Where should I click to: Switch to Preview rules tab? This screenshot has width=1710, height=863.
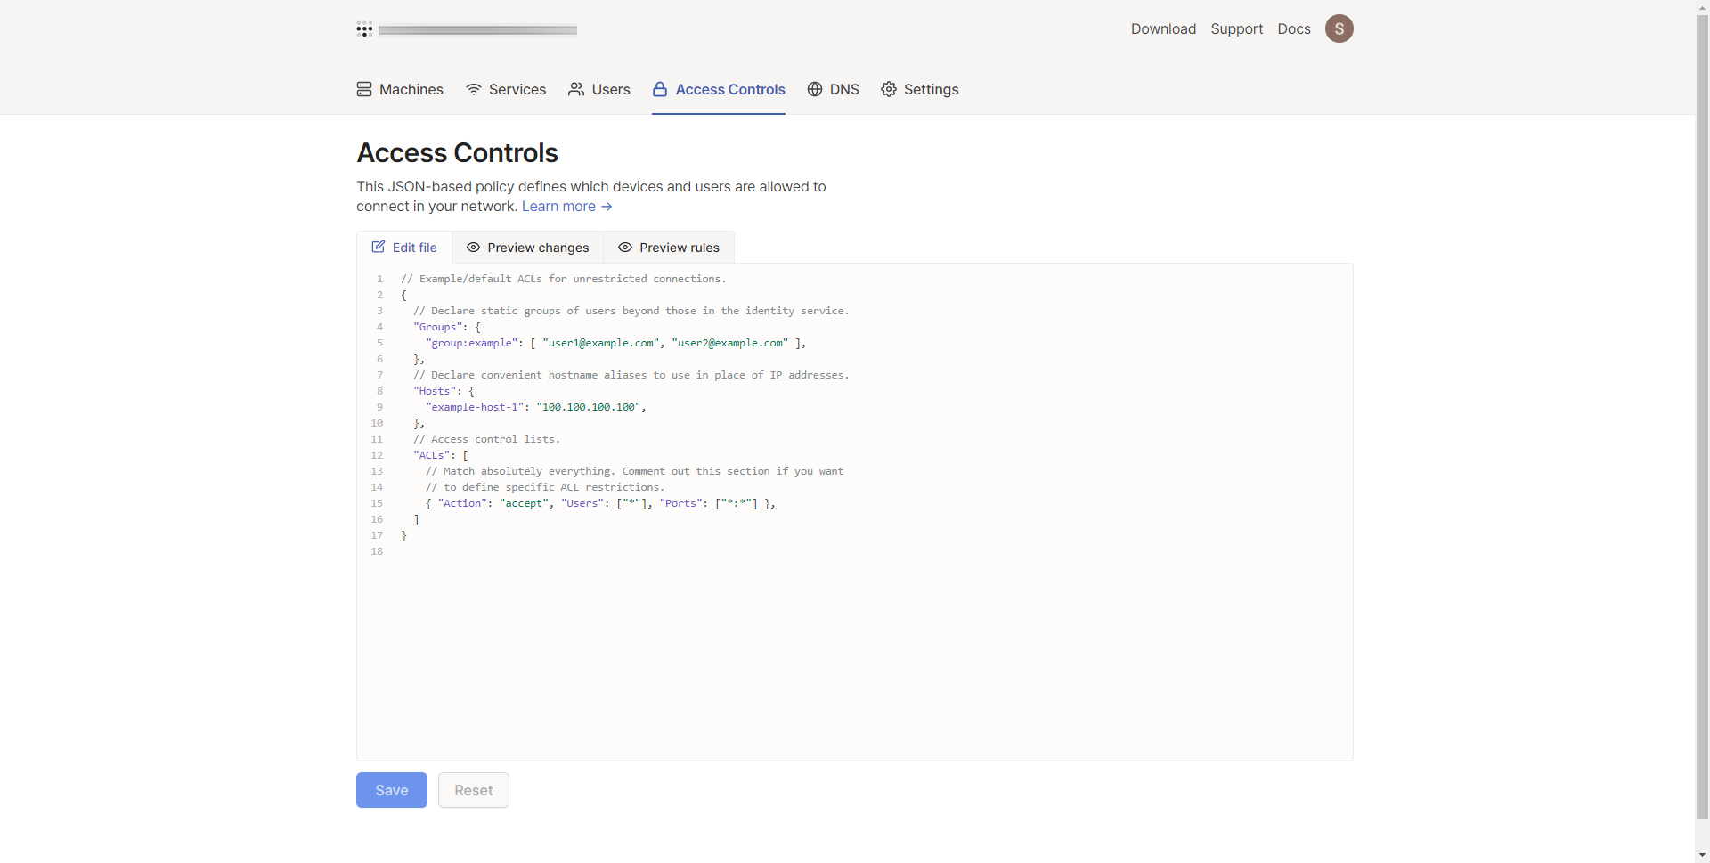tap(669, 248)
